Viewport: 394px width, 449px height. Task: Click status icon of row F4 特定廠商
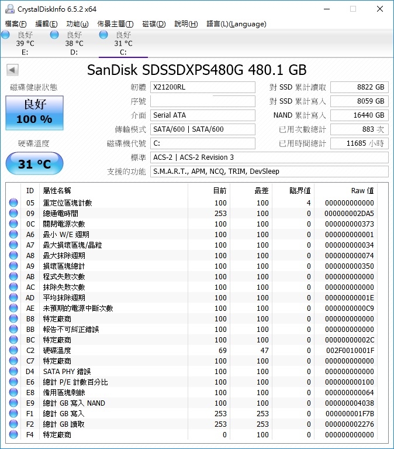coord(13,435)
